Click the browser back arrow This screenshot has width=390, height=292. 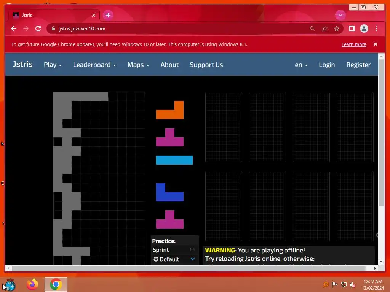coord(14,29)
